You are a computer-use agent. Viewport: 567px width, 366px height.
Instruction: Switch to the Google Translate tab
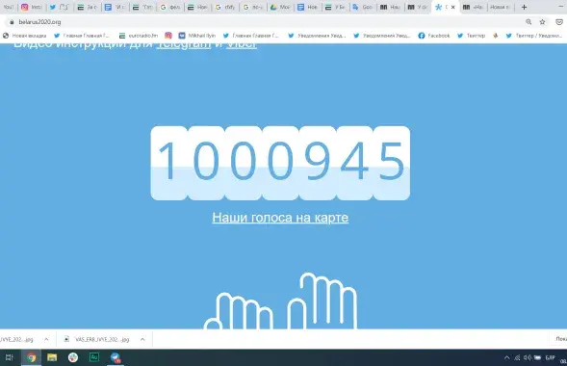[364, 7]
